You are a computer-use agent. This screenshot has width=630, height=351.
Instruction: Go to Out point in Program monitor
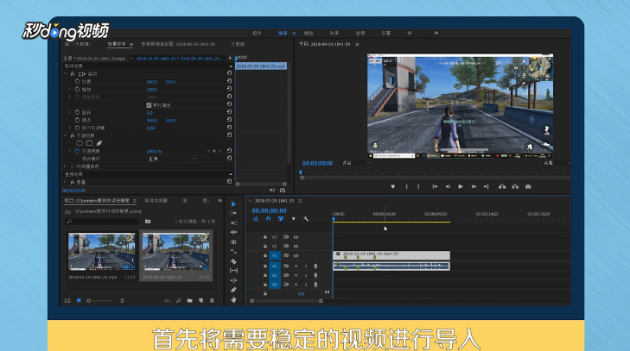(x=487, y=186)
